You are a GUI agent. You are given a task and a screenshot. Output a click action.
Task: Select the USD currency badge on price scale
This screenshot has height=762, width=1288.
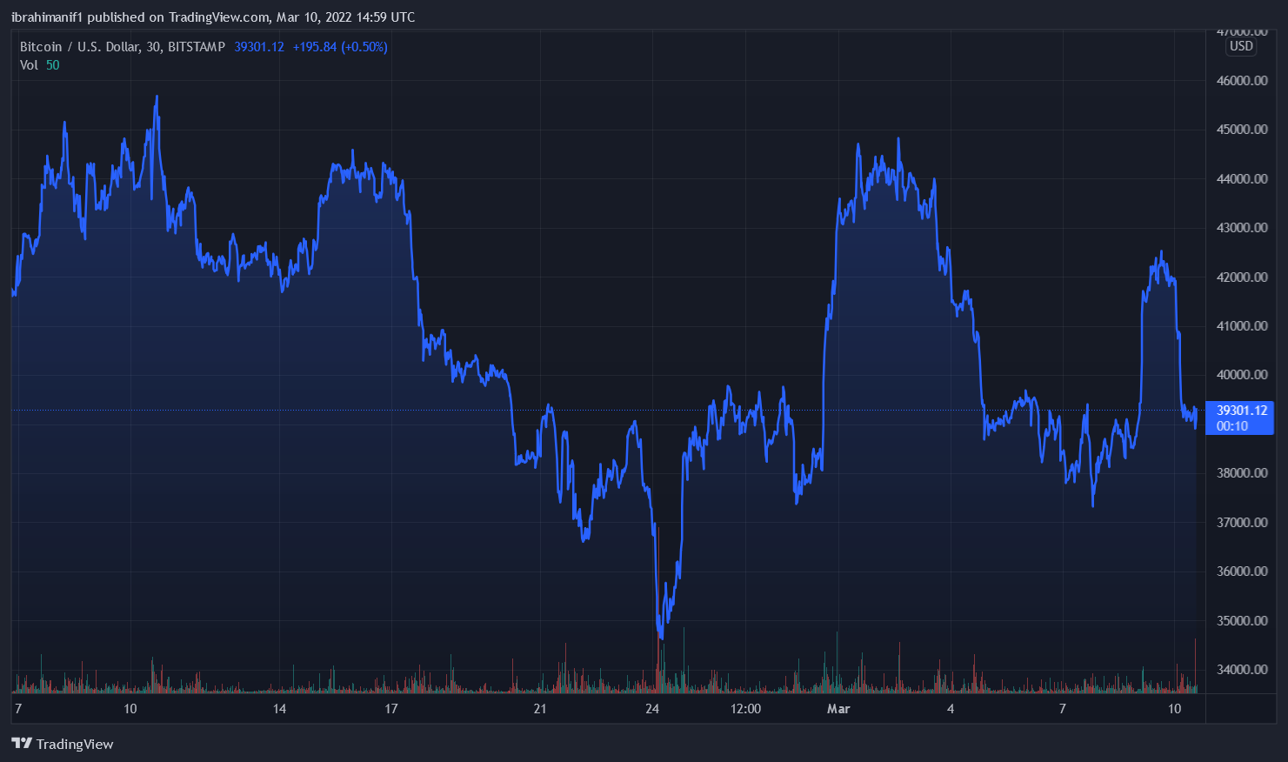pos(1240,47)
